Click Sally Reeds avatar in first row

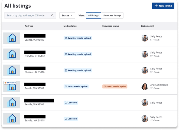(x=145, y=38)
